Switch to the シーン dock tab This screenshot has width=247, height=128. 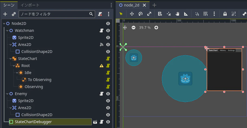9,5
